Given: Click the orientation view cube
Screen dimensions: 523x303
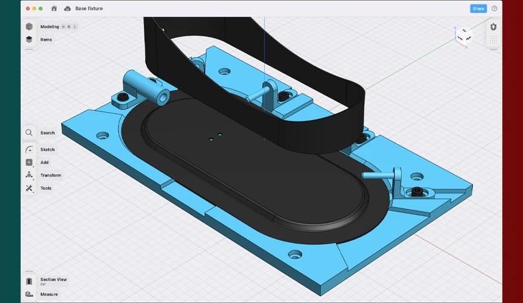Looking at the screenshot, I should click(464, 36).
